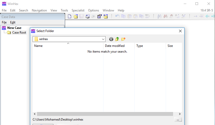Minimize the WinHex window

(x=185, y=4)
